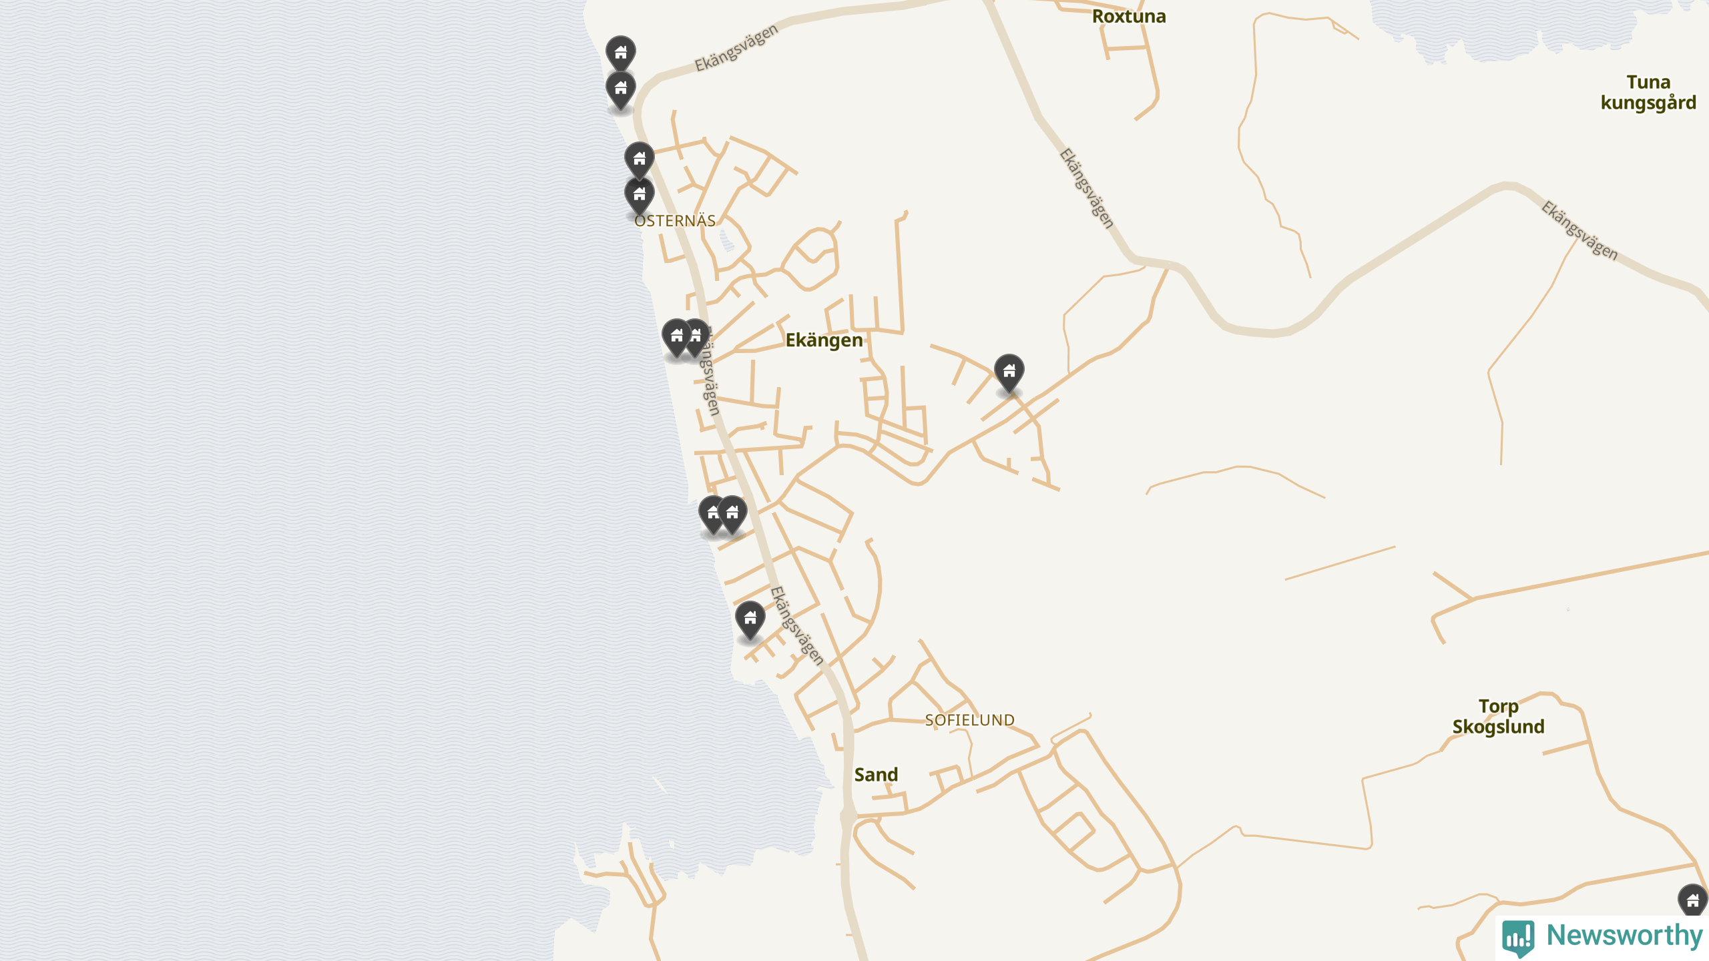
Task: Click the lone house marker east of Ekängen
Action: click(1009, 372)
